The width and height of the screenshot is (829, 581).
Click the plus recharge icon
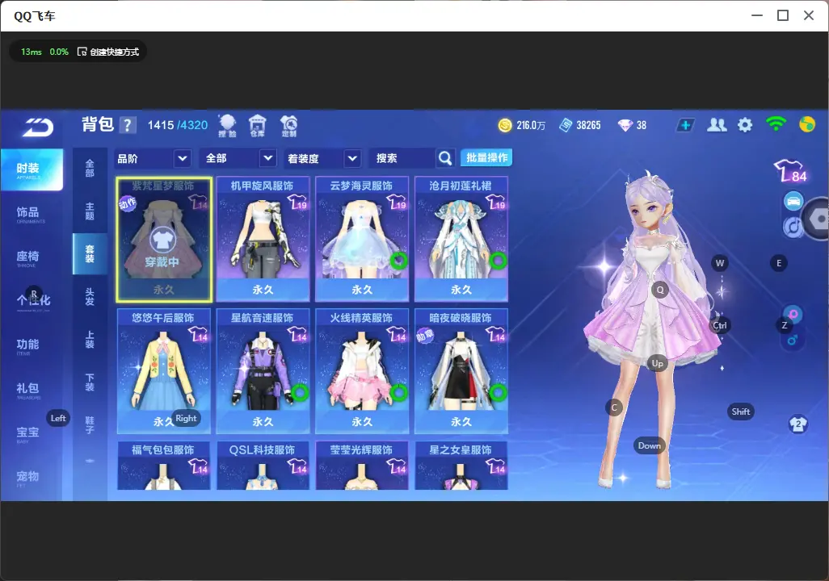685,125
